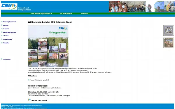
Task: Open the 'Infotheke' sidebar link
Action: click(6, 36)
